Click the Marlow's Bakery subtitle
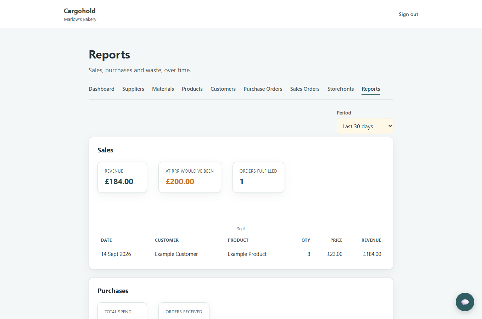482x319 pixels. click(x=80, y=19)
